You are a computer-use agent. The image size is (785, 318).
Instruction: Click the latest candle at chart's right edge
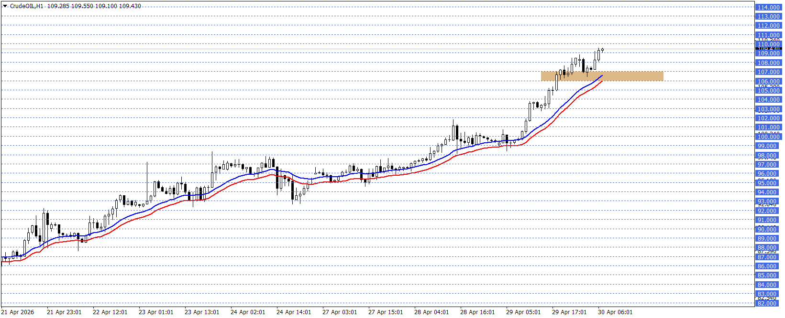coord(602,50)
